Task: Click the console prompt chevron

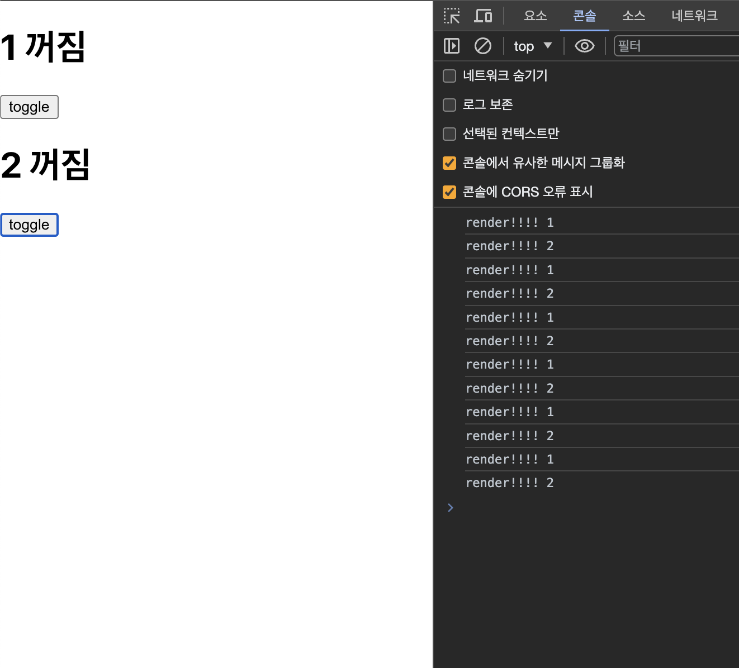Action: click(x=451, y=508)
